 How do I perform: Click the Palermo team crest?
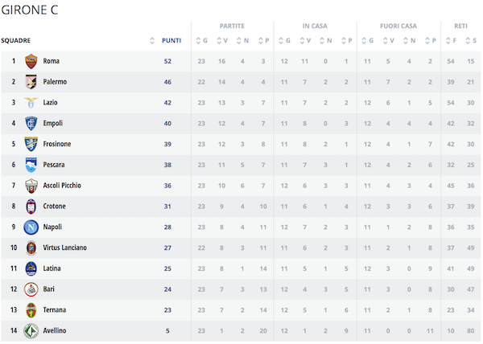[x=31, y=82]
